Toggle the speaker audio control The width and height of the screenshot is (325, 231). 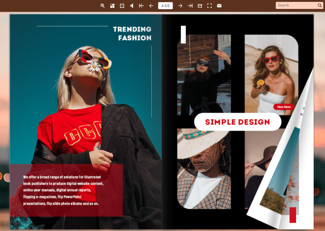[x=131, y=5]
